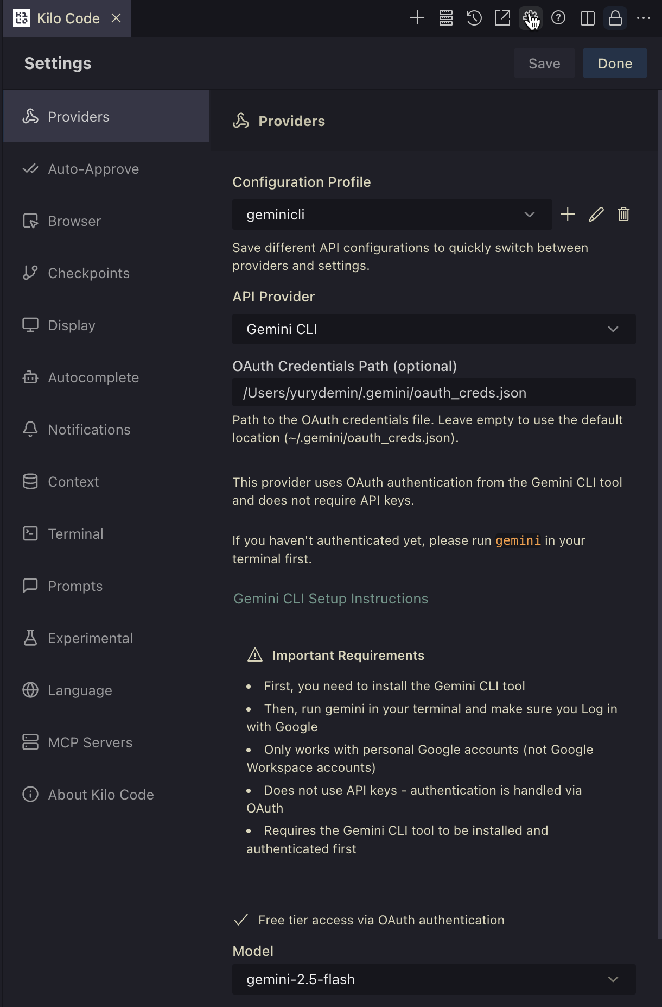Open the Browser settings section
The width and height of the screenshot is (662, 1007).
106,221
